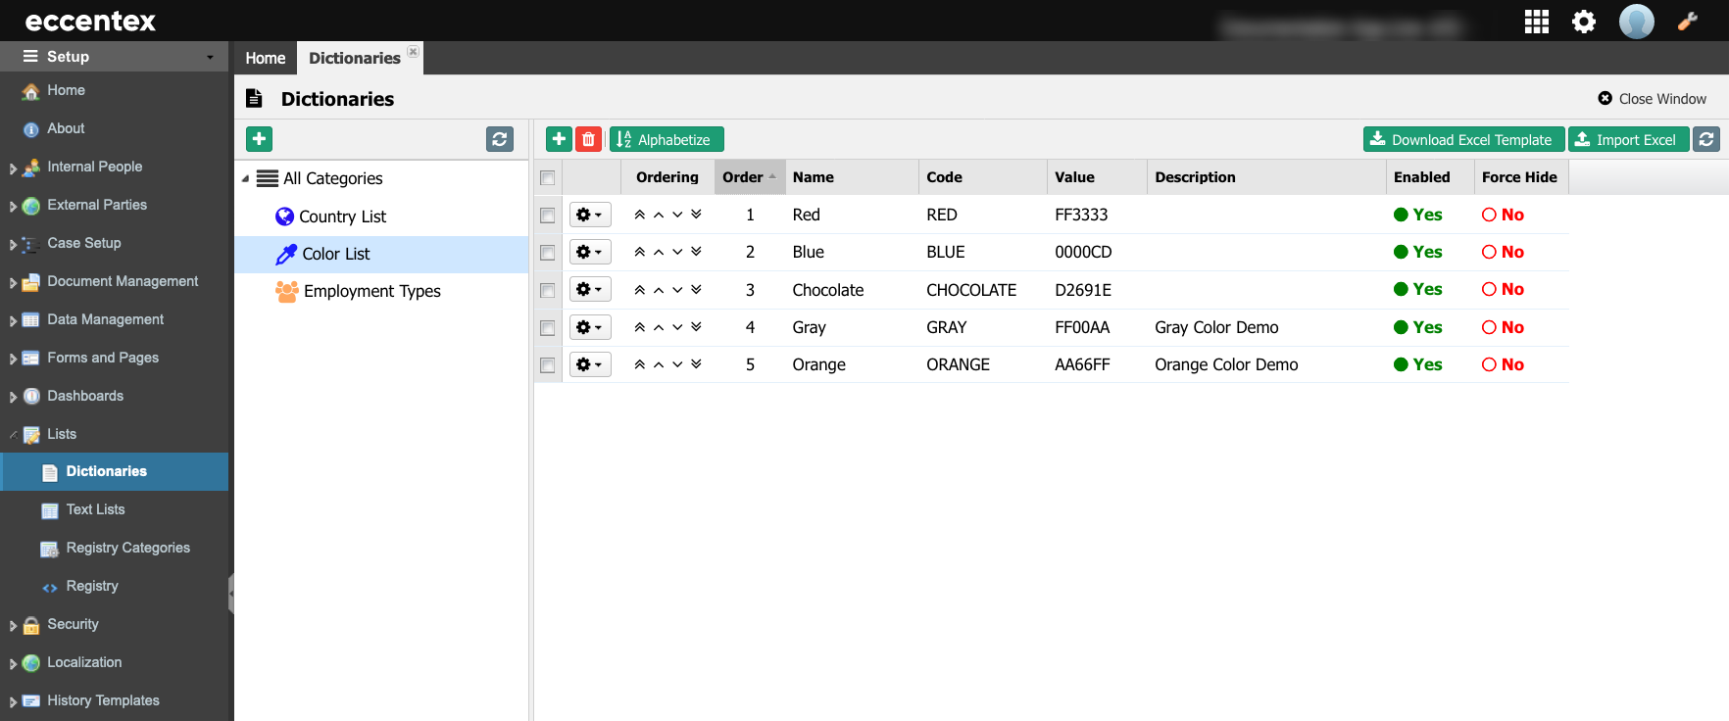This screenshot has height=721, width=1729.
Task: Click the CHOCOLATE code cell
Action: pos(971,290)
